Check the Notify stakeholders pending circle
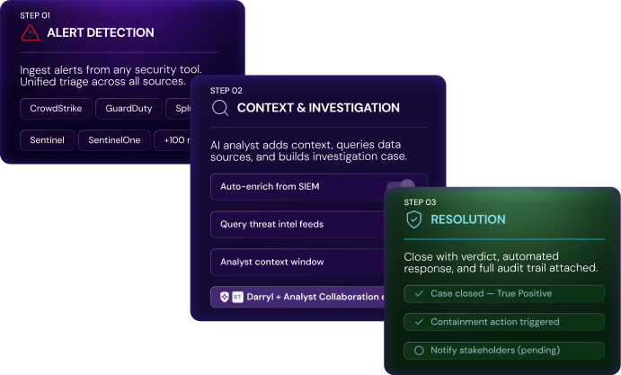The image size is (621, 375). pyautogui.click(x=419, y=350)
